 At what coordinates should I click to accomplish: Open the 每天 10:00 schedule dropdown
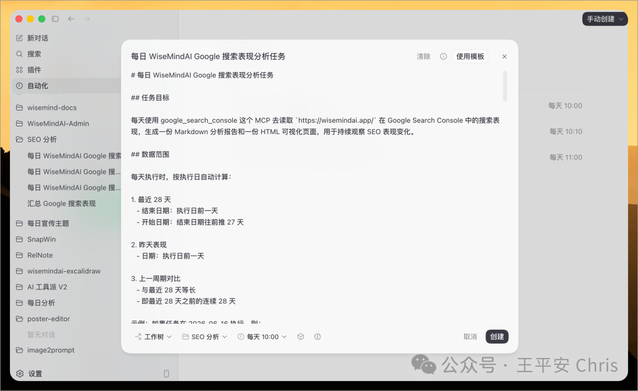(262, 337)
